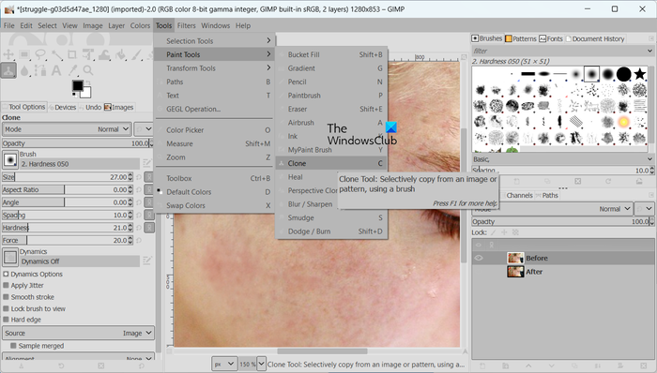The width and height of the screenshot is (657, 373).
Task: Lower layer with down arrow in Layers panel
Action: pyautogui.click(x=552, y=366)
